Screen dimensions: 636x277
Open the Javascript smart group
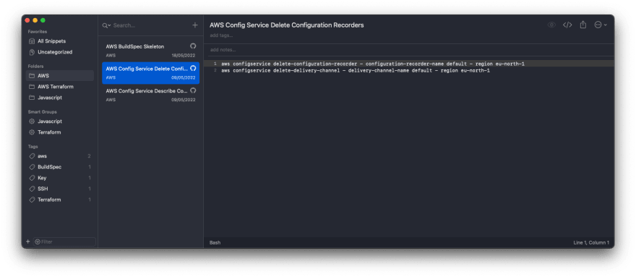click(60, 121)
